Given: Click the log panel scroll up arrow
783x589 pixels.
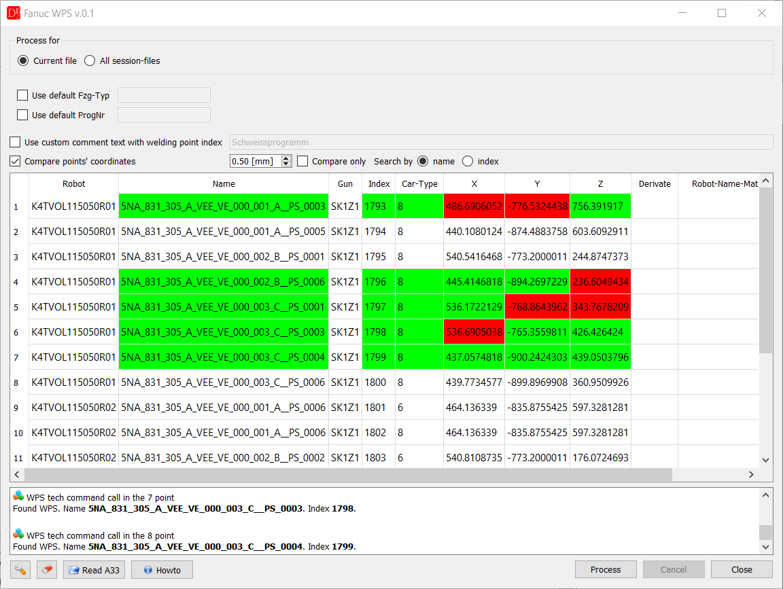Looking at the screenshot, I should pos(765,495).
